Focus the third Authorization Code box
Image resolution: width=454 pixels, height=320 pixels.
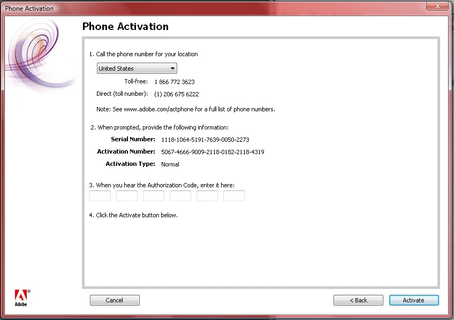coord(154,196)
